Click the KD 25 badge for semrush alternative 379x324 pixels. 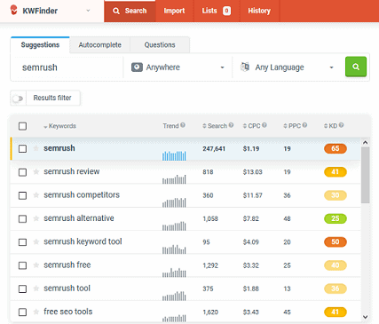pyautogui.click(x=336, y=218)
